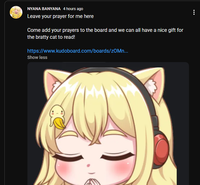The image size is (200, 185).
Task: Open the NYANA BANYANA channel name
Action: (44, 9)
